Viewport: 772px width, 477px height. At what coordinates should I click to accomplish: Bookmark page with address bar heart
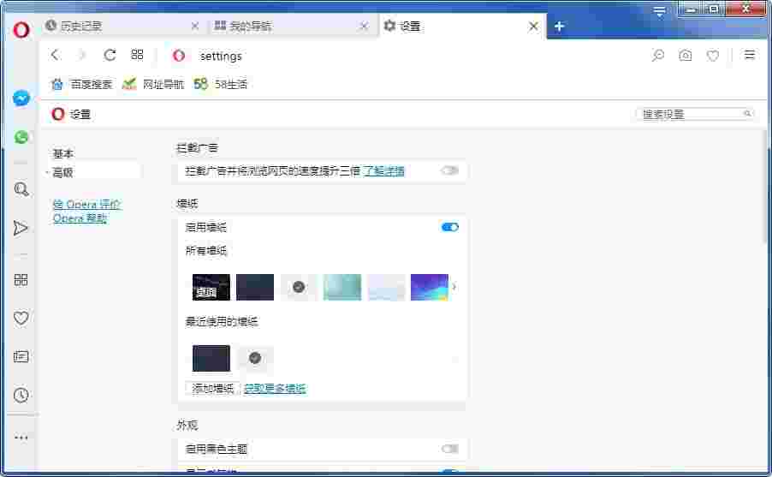(713, 56)
